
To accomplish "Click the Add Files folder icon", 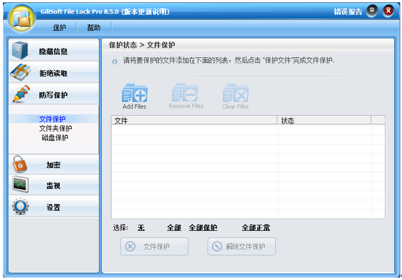I will click(x=134, y=93).
